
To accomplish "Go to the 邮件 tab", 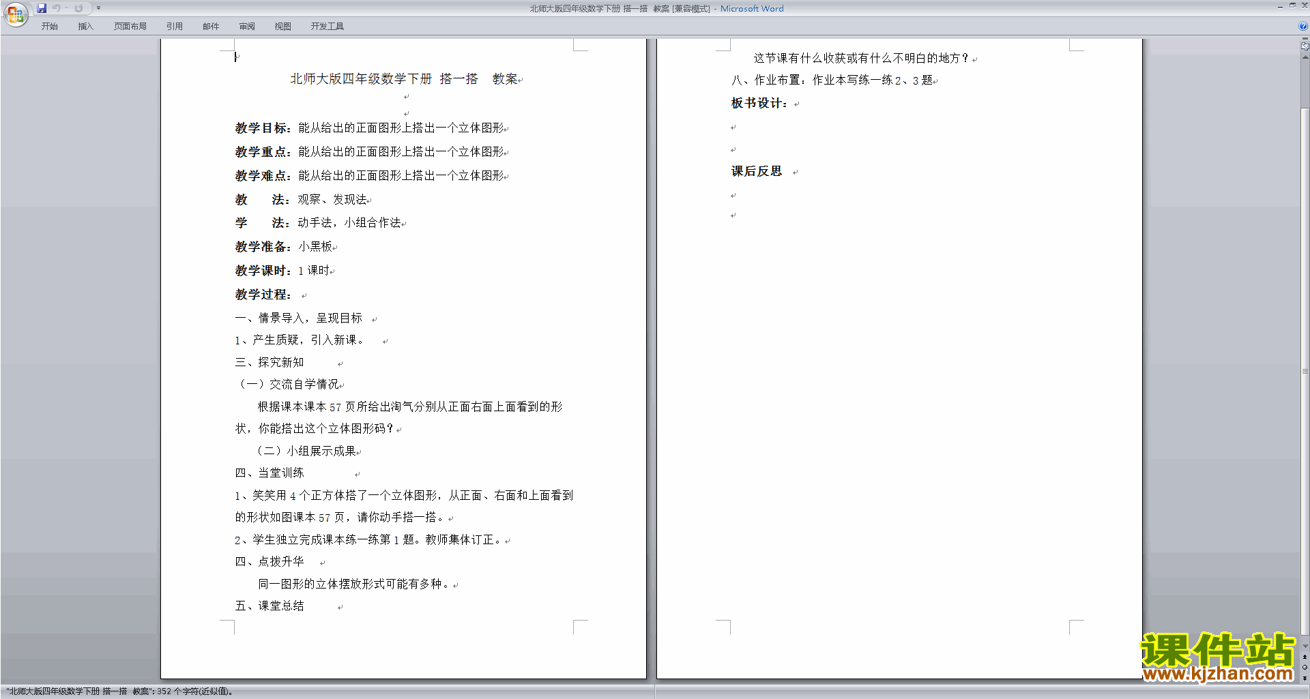I will tap(211, 26).
